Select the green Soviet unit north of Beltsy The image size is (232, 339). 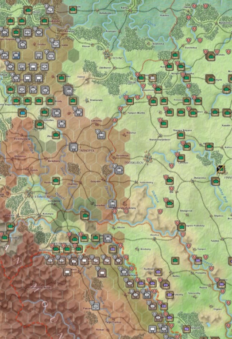[175, 261]
